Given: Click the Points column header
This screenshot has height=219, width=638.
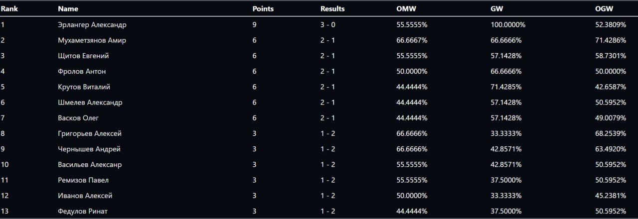Looking at the screenshot, I should coord(263,8).
